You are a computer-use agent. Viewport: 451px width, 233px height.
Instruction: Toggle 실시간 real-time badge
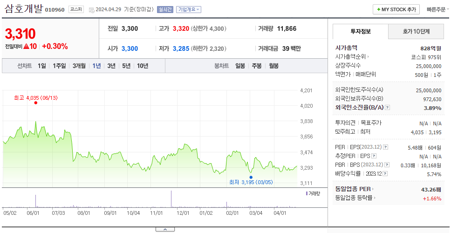click(165, 9)
